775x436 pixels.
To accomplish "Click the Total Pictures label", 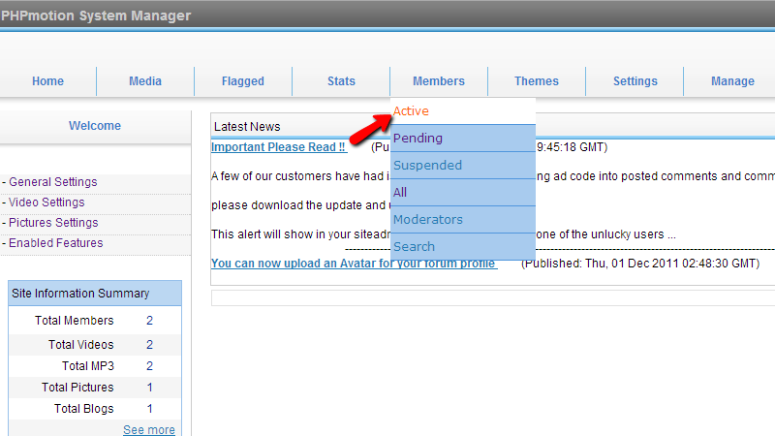I will (77, 387).
